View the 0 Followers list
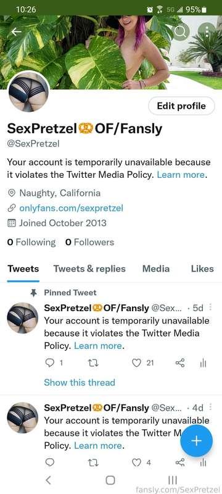 [x=89, y=242]
